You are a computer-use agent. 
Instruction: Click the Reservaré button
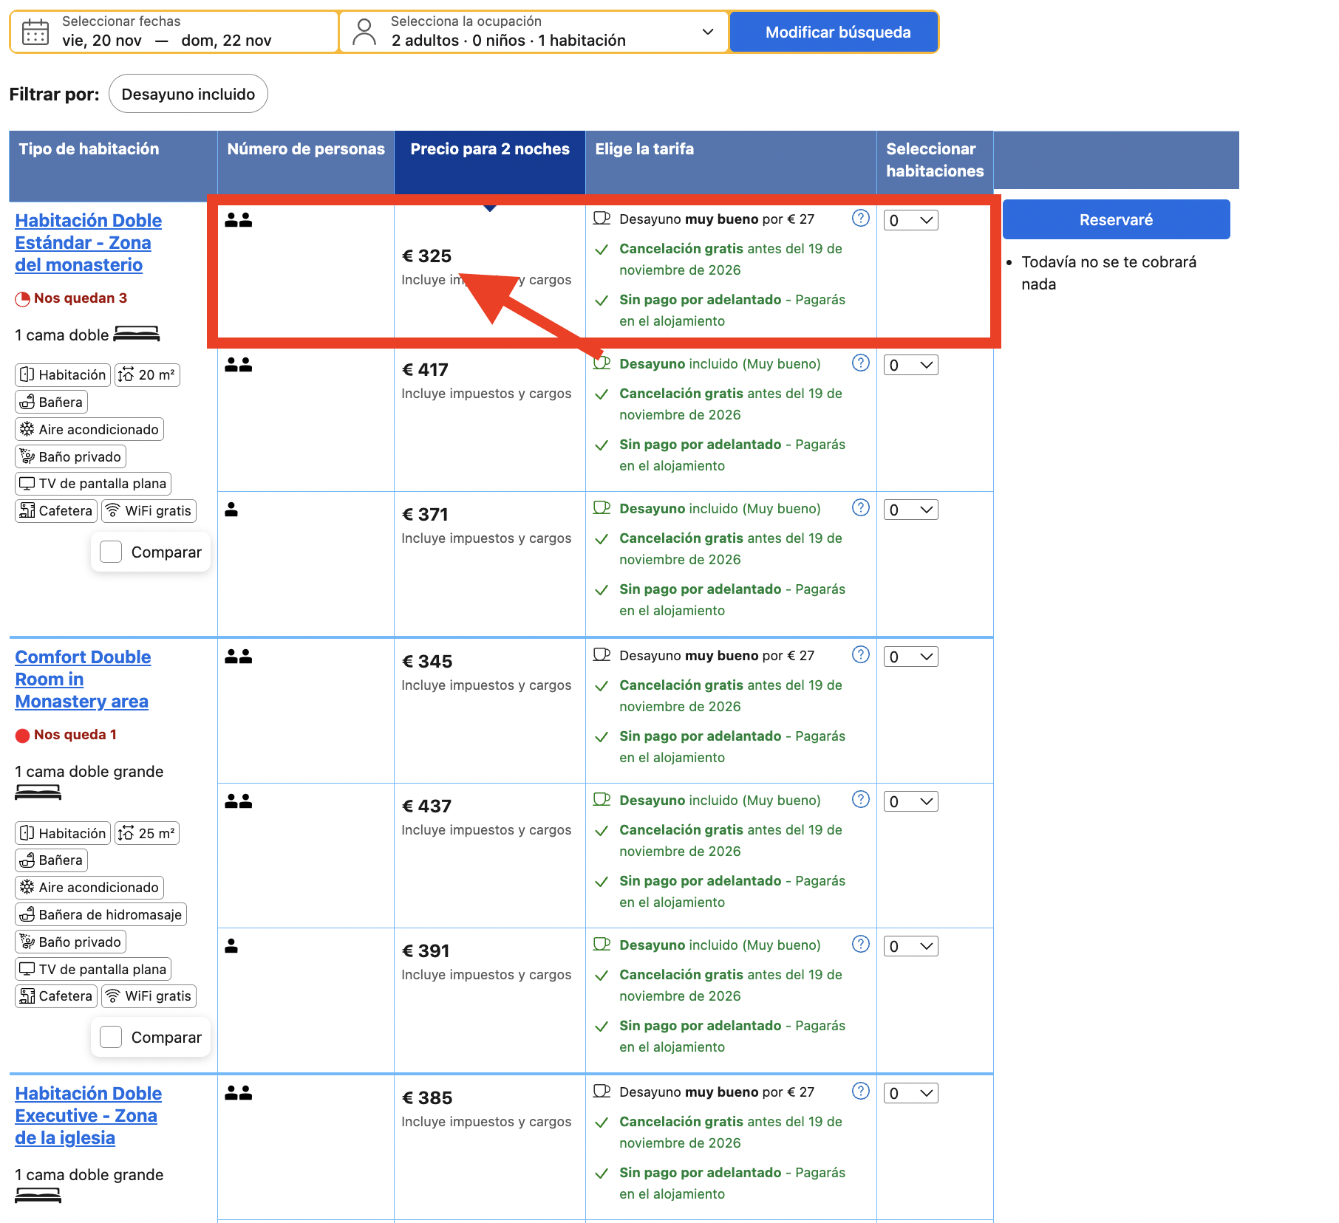(x=1116, y=219)
